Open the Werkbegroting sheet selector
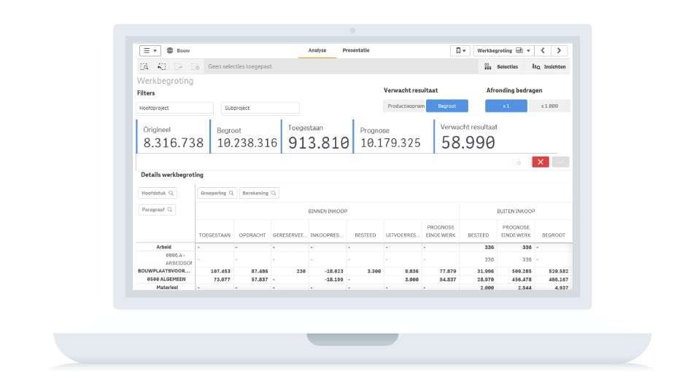This screenshot has width=693, height=386. pos(503,51)
